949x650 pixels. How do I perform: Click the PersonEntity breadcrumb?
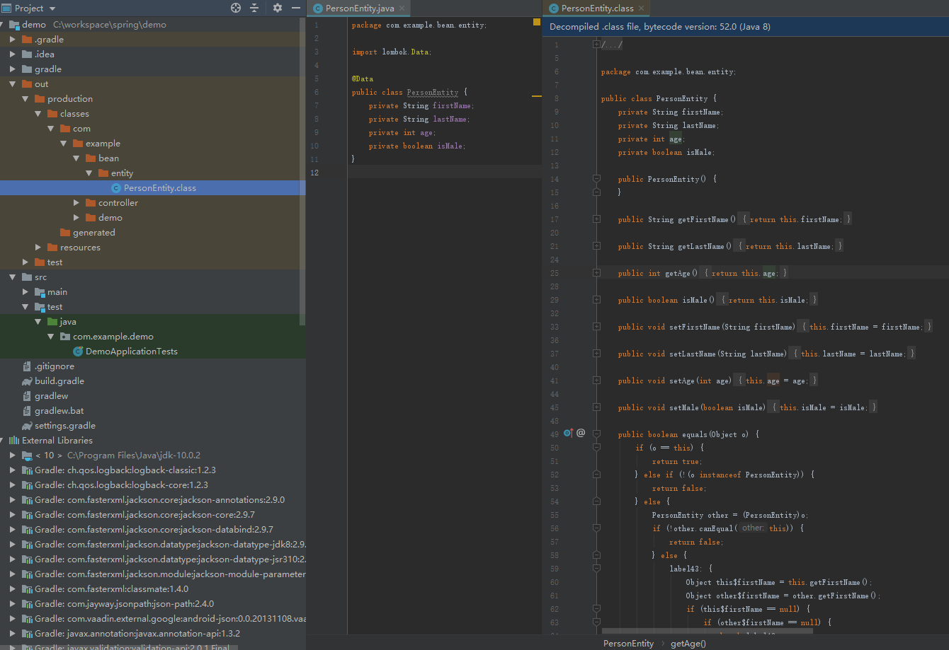(628, 644)
